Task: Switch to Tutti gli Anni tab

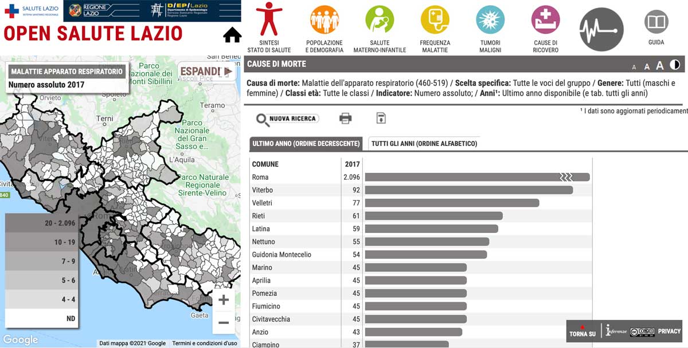Action: (x=424, y=144)
